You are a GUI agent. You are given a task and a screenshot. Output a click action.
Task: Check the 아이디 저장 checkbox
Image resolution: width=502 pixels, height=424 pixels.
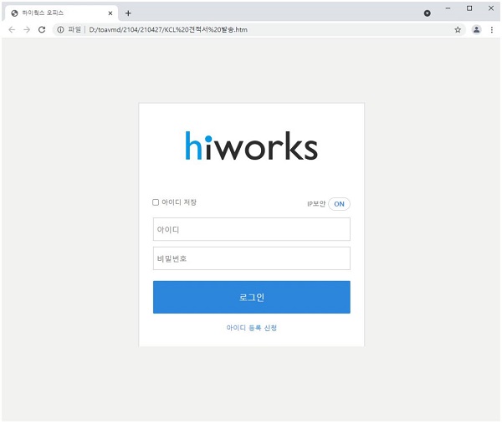[x=156, y=202]
